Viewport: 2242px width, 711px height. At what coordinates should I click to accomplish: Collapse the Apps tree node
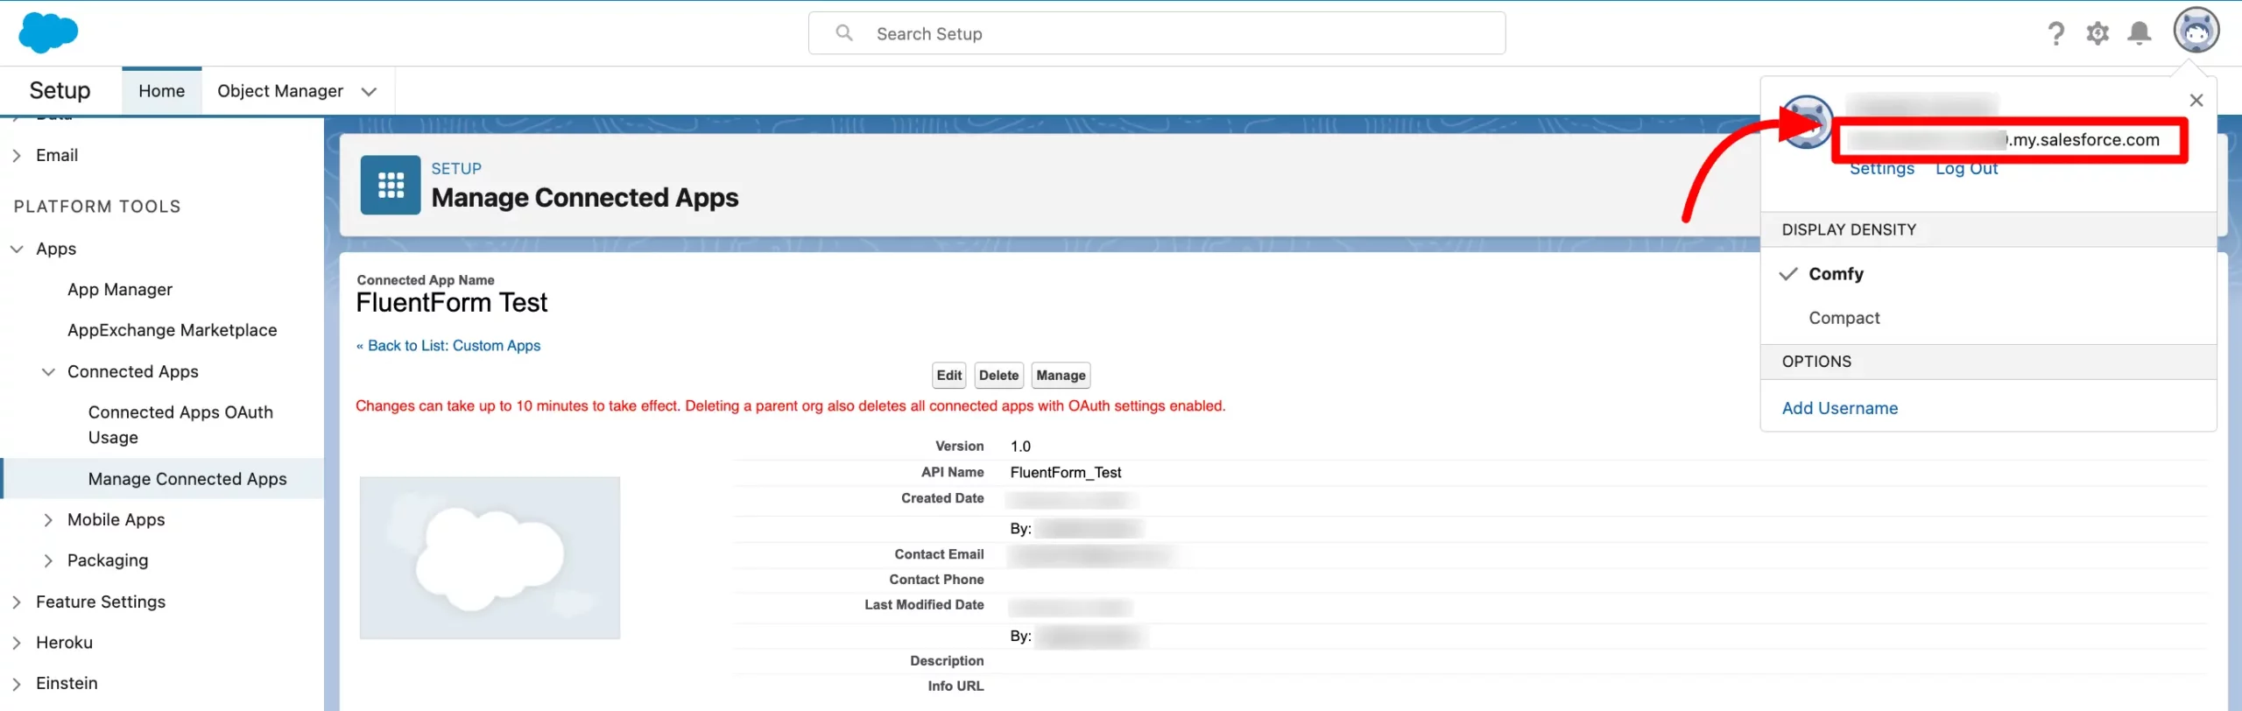pyautogui.click(x=17, y=250)
